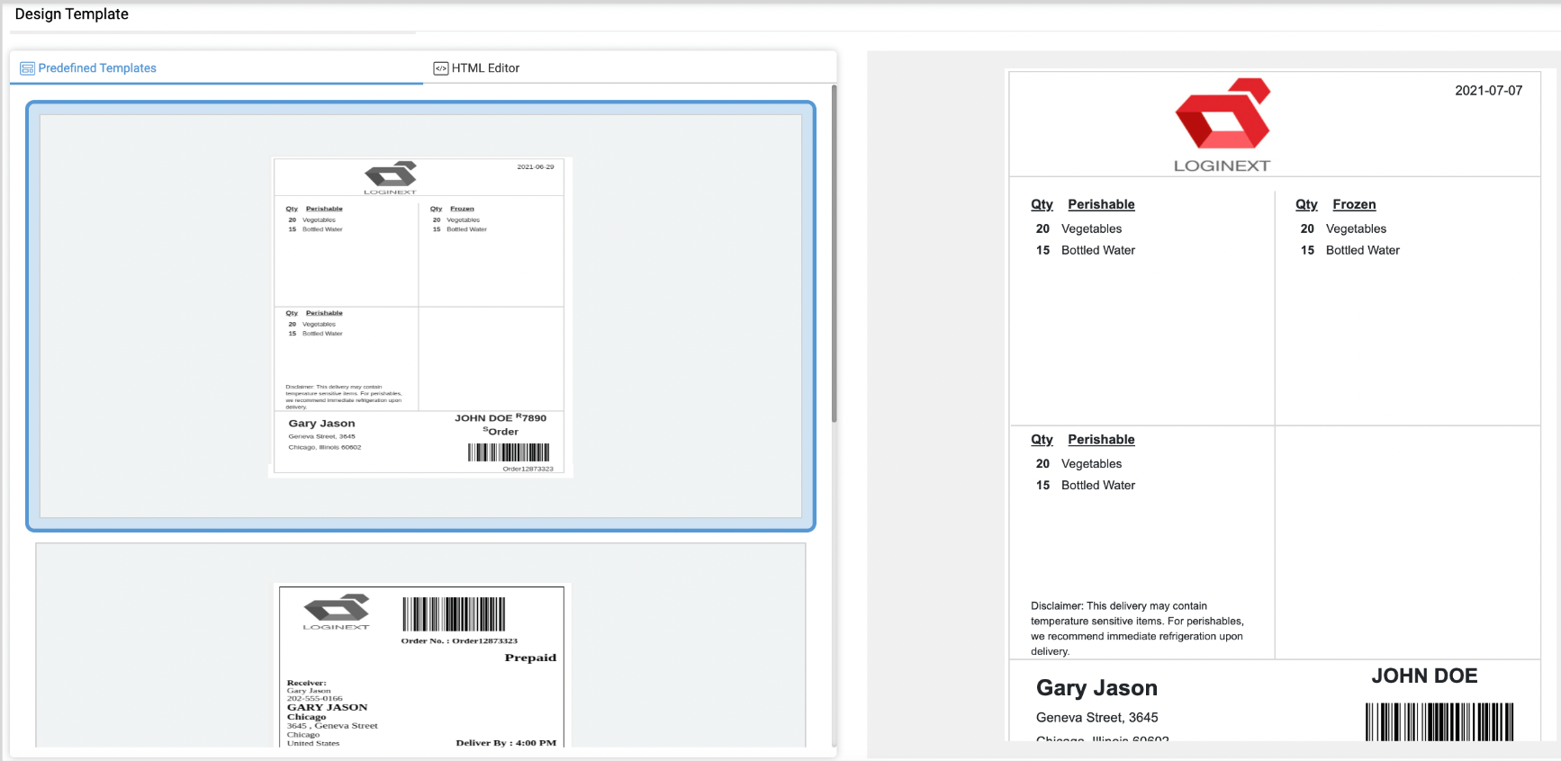
Task: Click the red LogiNext logo in preview
Action: (x=1223, y=125)
